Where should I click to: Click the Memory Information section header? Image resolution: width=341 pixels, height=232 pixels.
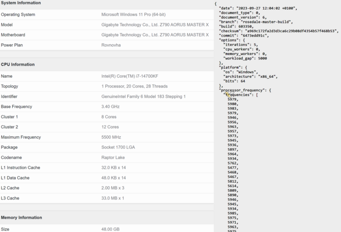(x=21, y=217)
